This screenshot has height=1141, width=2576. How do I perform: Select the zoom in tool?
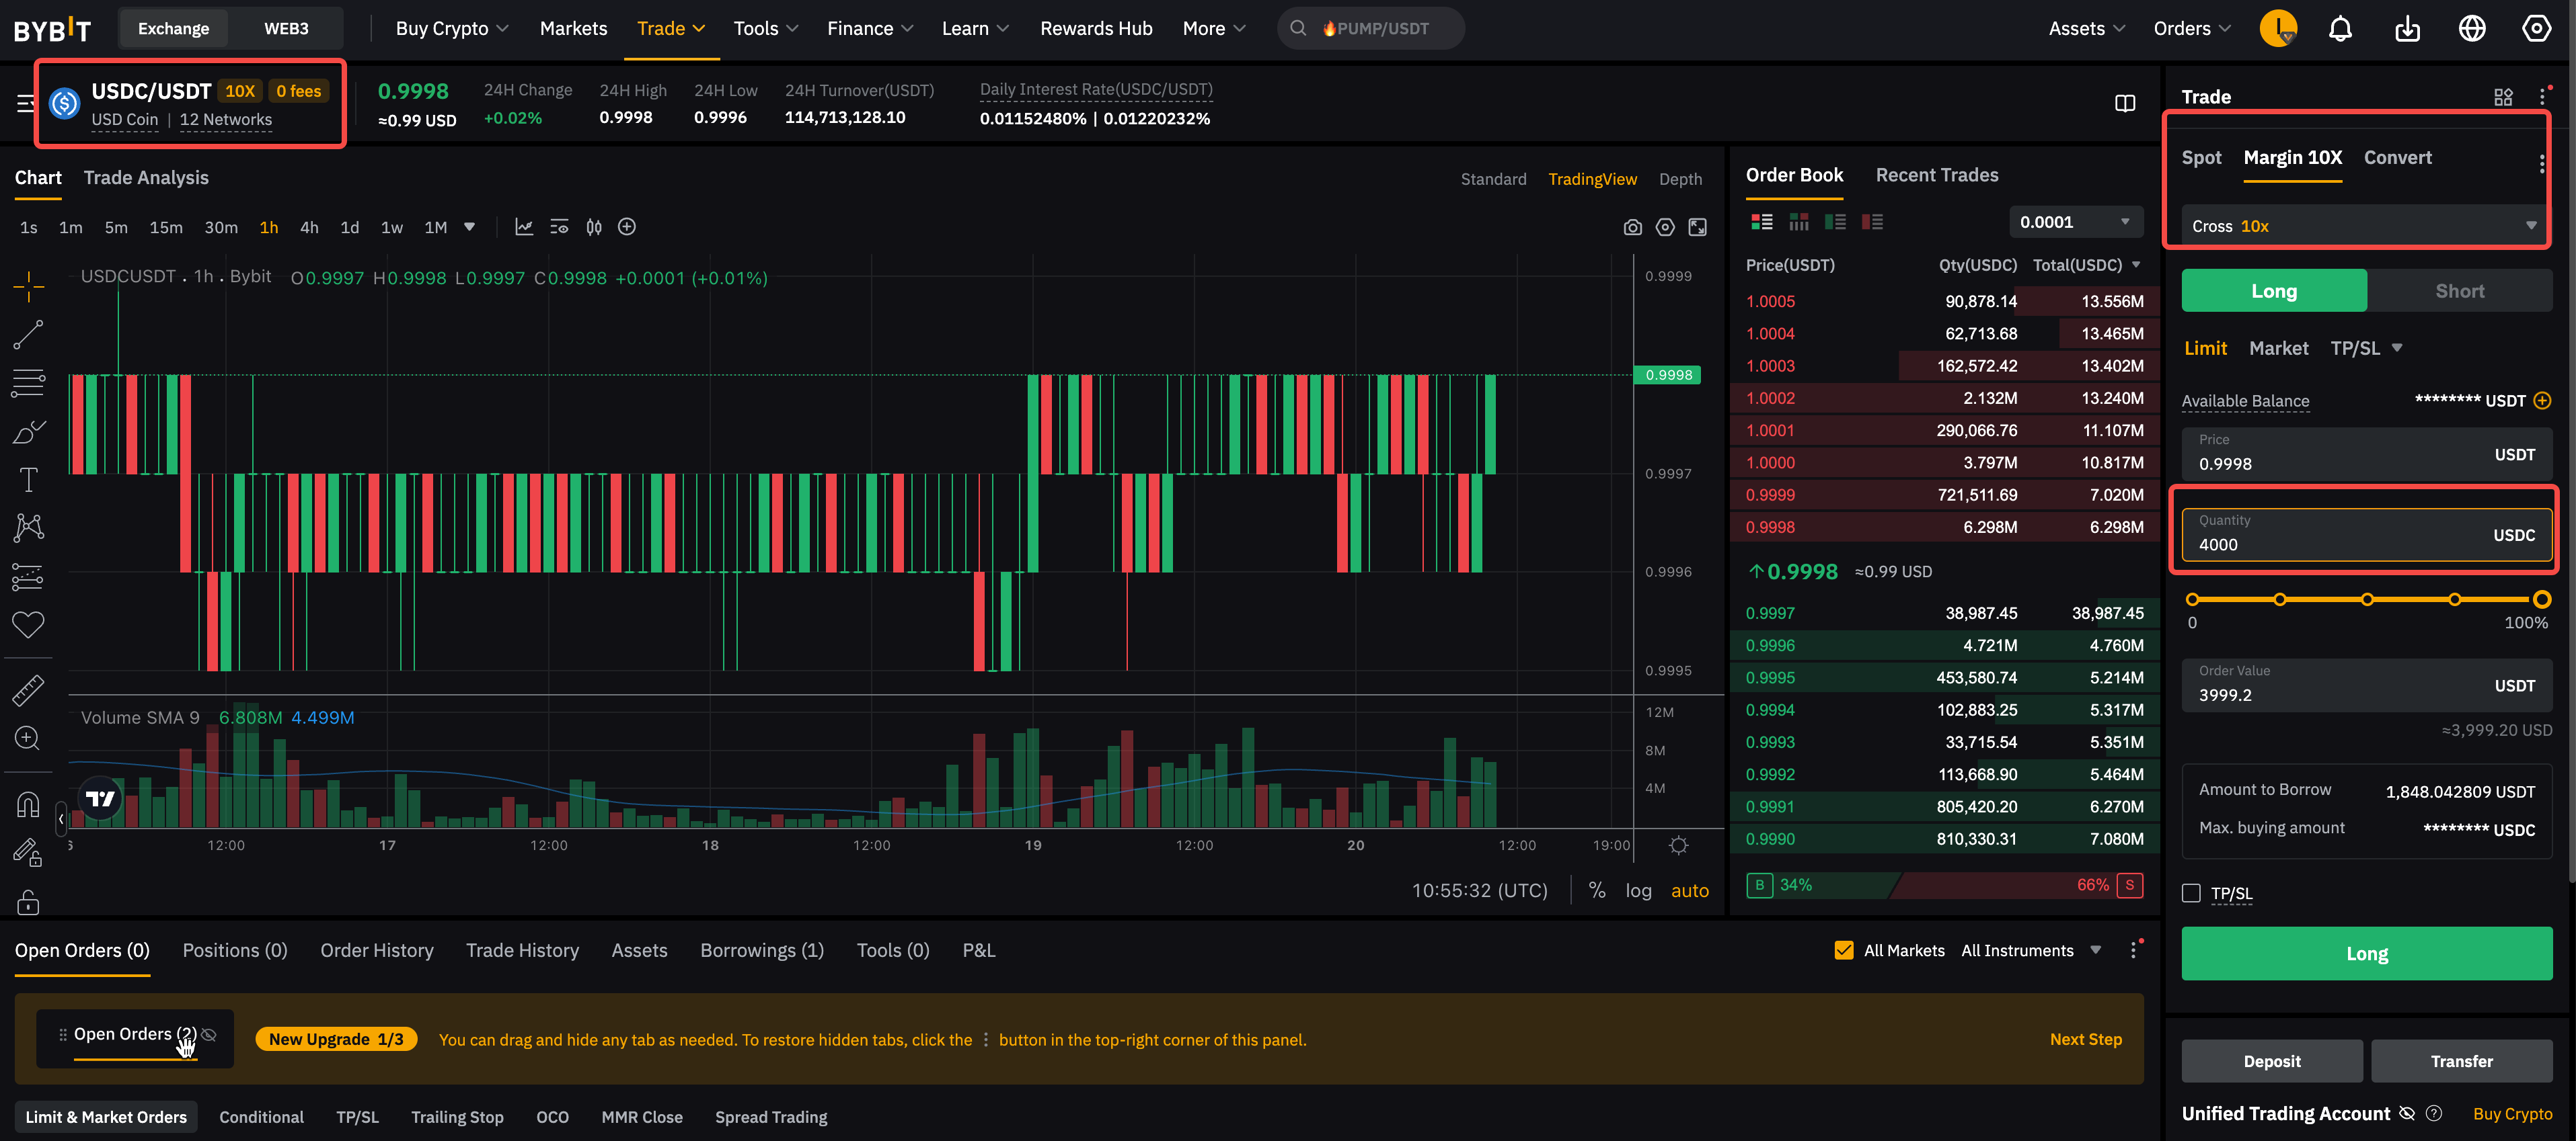tap(28, 738)
